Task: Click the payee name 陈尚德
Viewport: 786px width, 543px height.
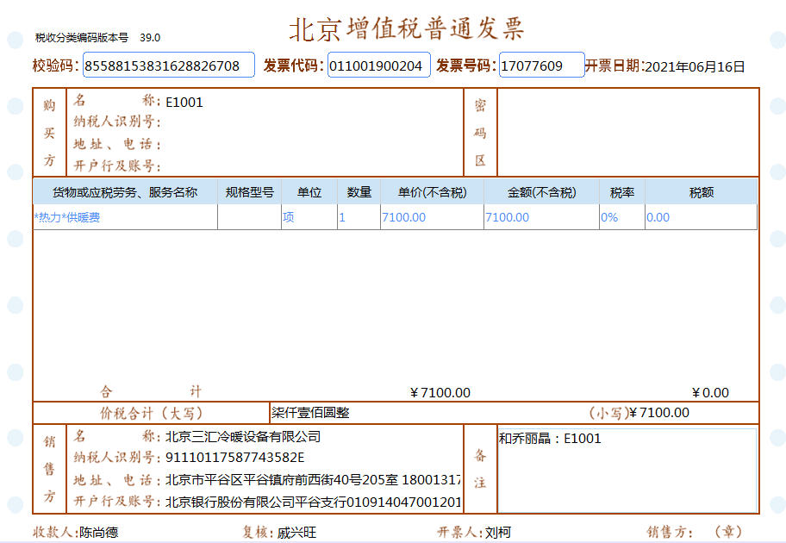Action: [99, 533]
